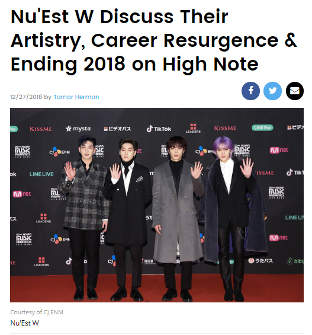Click the Nu'Est W article headline
The image size is (312, 335).
(x=153, y=40)
